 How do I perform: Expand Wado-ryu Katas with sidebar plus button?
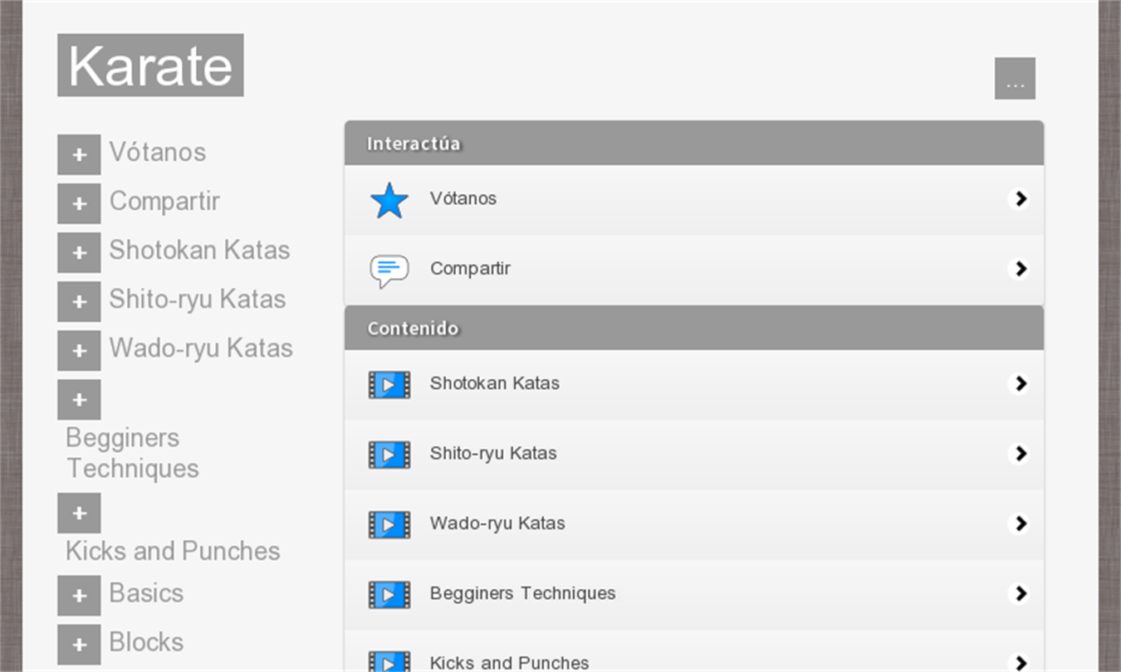point(79,351)
